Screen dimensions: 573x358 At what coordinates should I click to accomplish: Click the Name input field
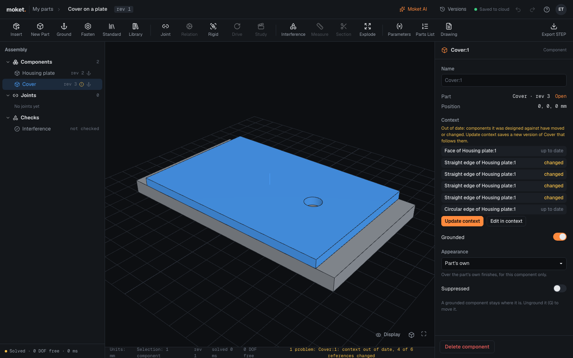click(504, 80)
